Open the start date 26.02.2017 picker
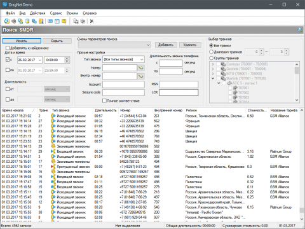 click(x=39, y=60)
